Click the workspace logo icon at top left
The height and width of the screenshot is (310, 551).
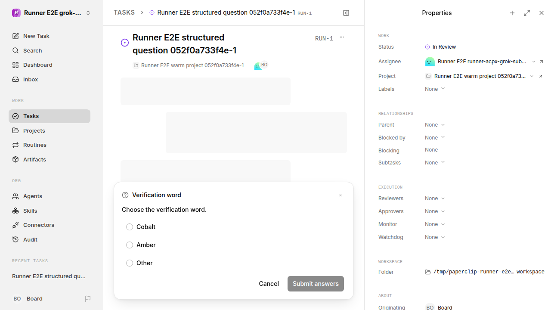[16, 13]
